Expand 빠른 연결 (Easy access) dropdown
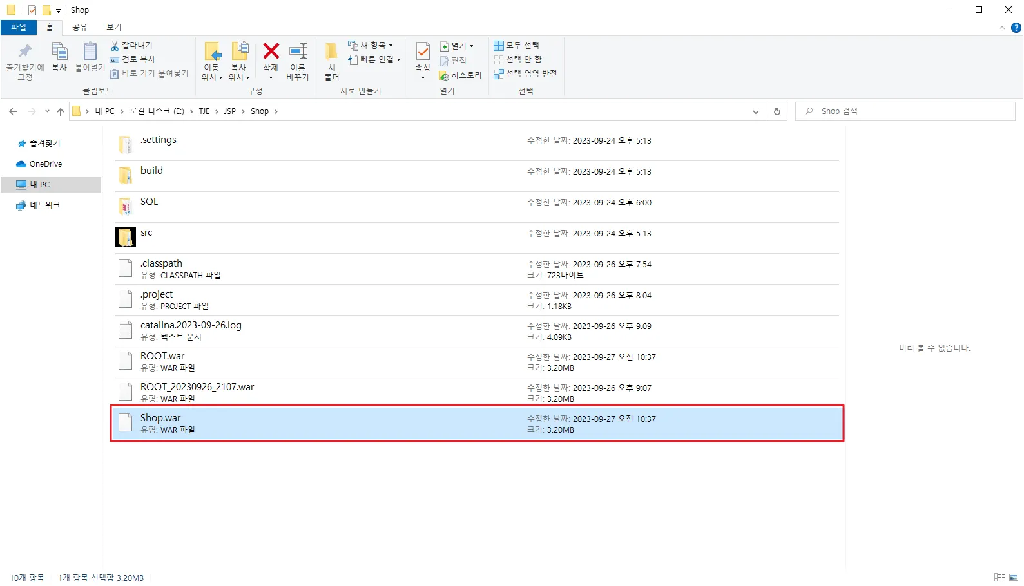The width and height of the screenshot is (1024, 586). click(374, 59)
